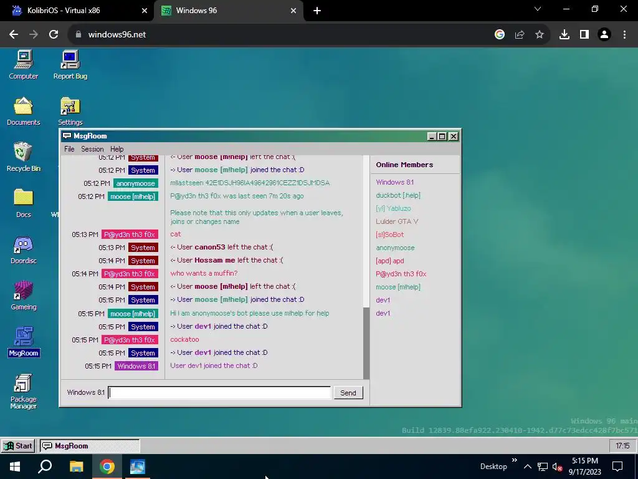Select duckbot [.help] in Online Members
This screenshot has height=479, width=638.
[398, 195]
